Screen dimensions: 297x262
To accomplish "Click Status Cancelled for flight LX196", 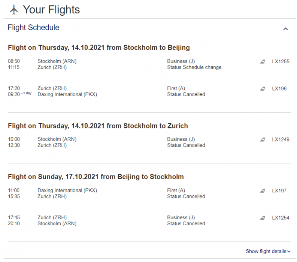I will (x=186, y=94).
